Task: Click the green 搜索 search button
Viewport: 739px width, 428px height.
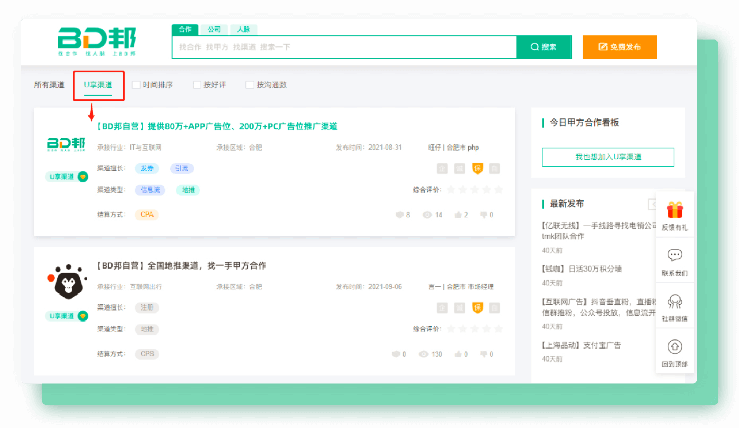Action: pyautogui.click(x=544, y=47)
